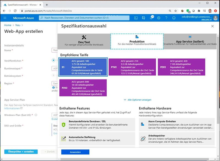The width and height of the screenshot is (220, 161).
Task: Open the help question mark menu
Action: pyautogui.click(x=166, y=18)
